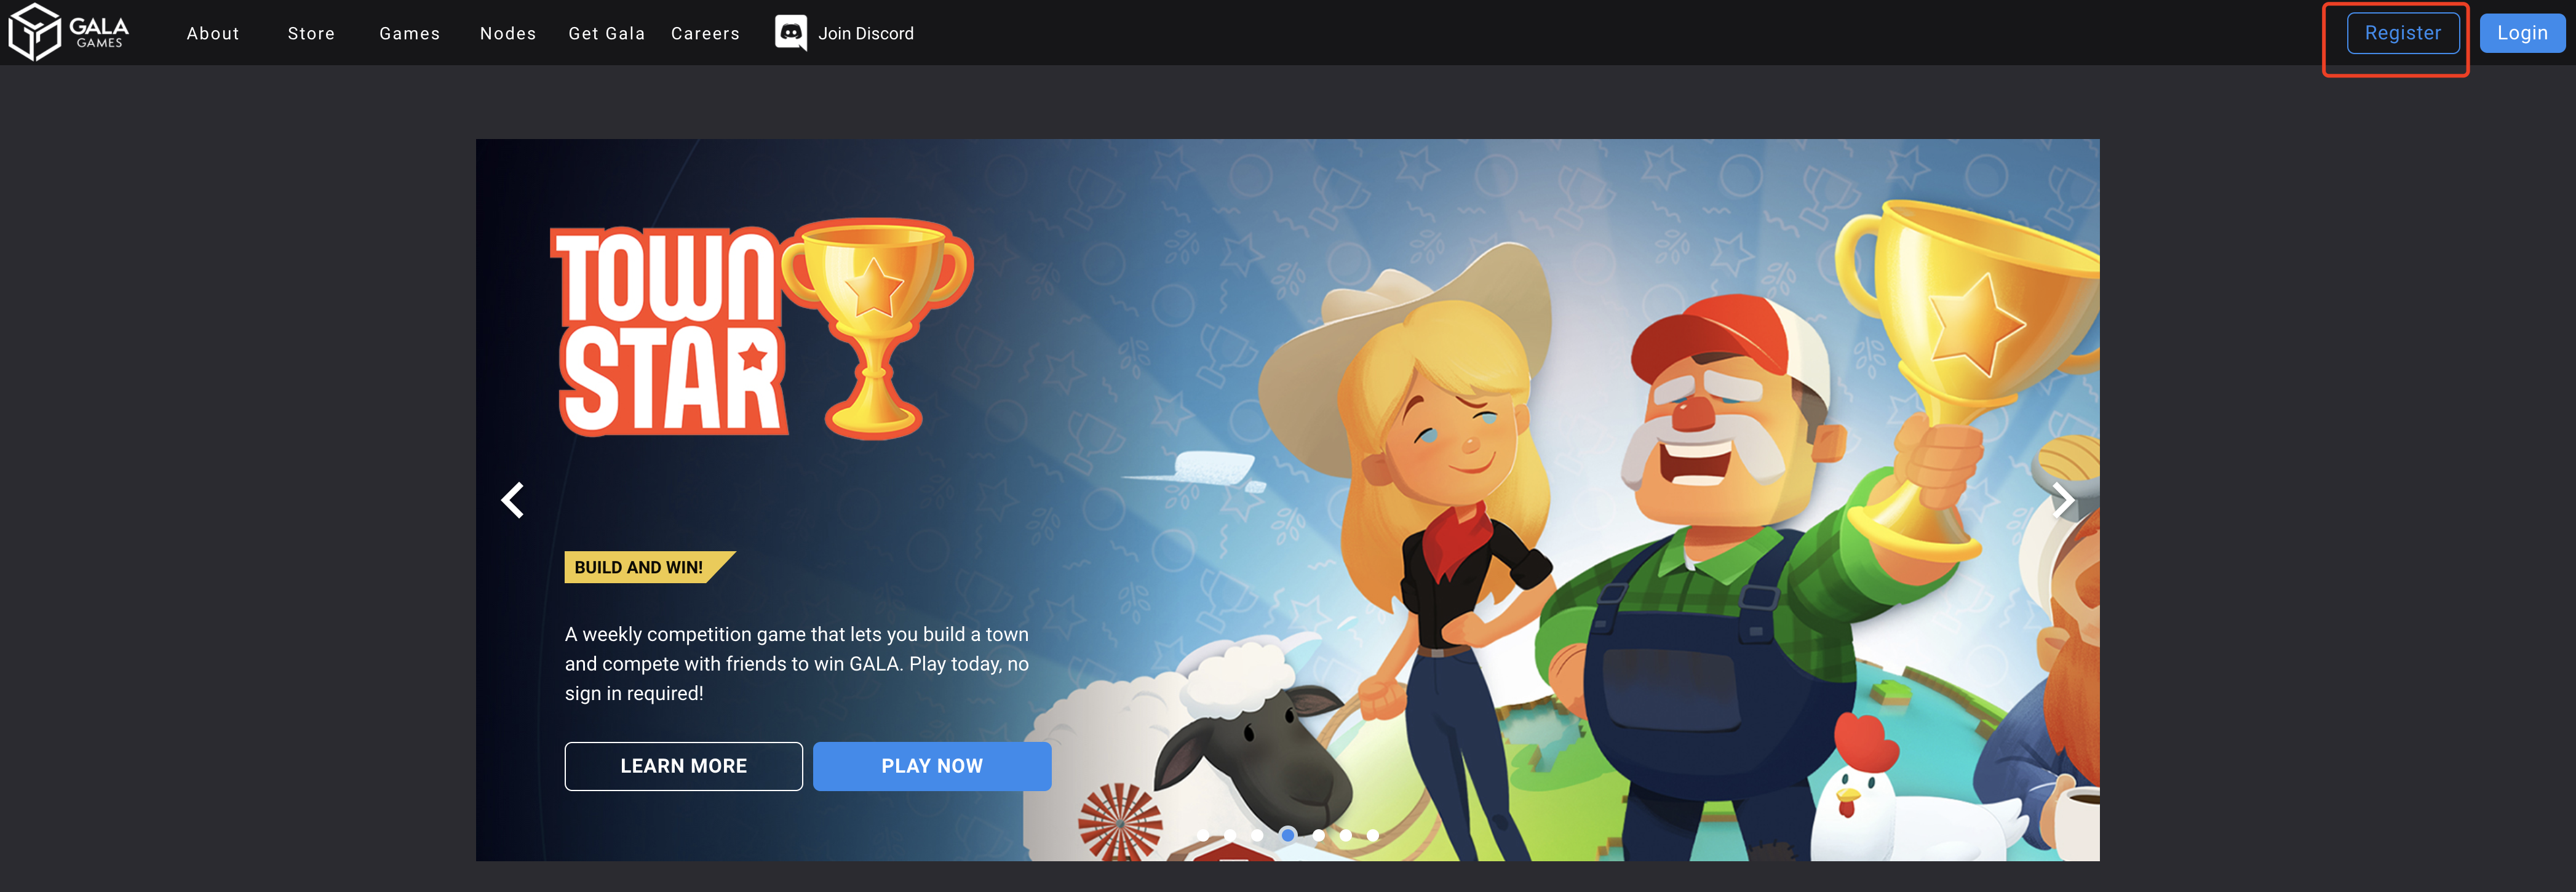Select the second carousel dot indicator
This screenshot has height=892, width=2576.
coord(1230,835)
